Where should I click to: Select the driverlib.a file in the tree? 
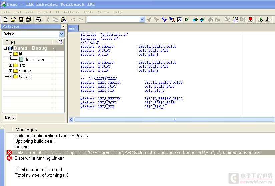pyautogui.click(x=34, y=60)
